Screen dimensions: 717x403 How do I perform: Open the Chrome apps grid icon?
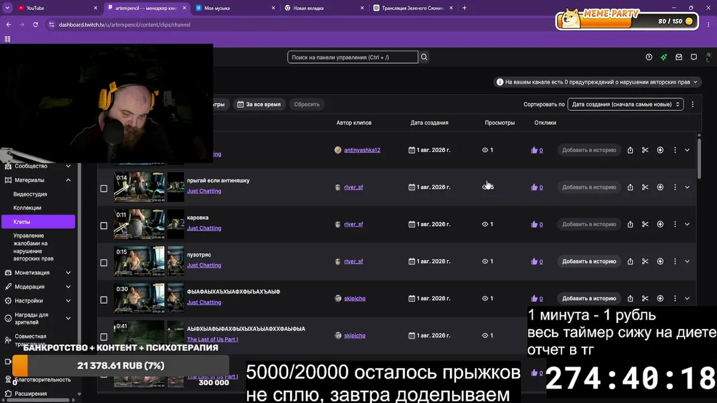point(7,39)
